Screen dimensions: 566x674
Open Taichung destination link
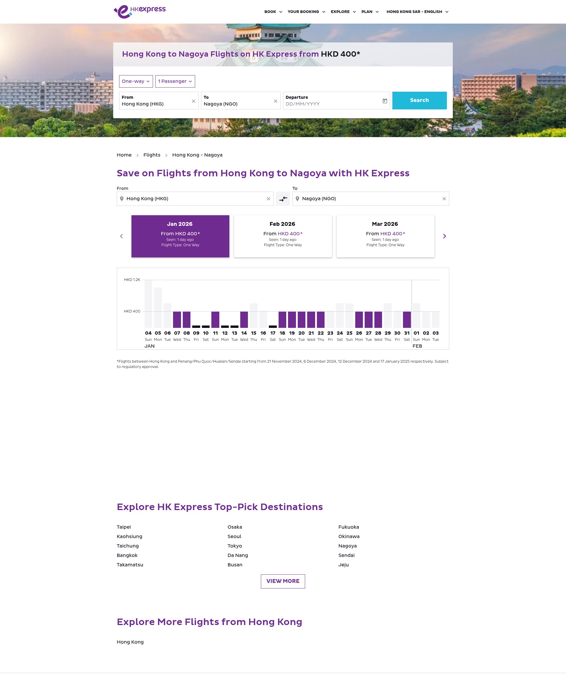point(128,546)
